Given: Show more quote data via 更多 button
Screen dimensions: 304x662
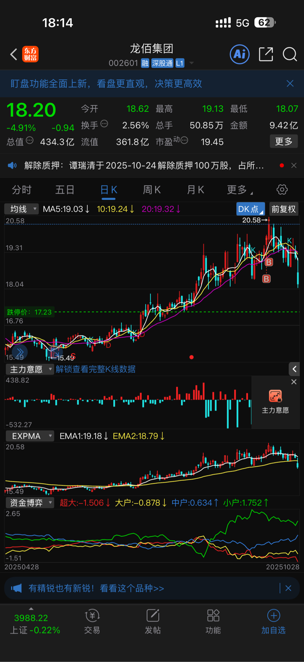Looking at the screenshot, I should 284,142.
